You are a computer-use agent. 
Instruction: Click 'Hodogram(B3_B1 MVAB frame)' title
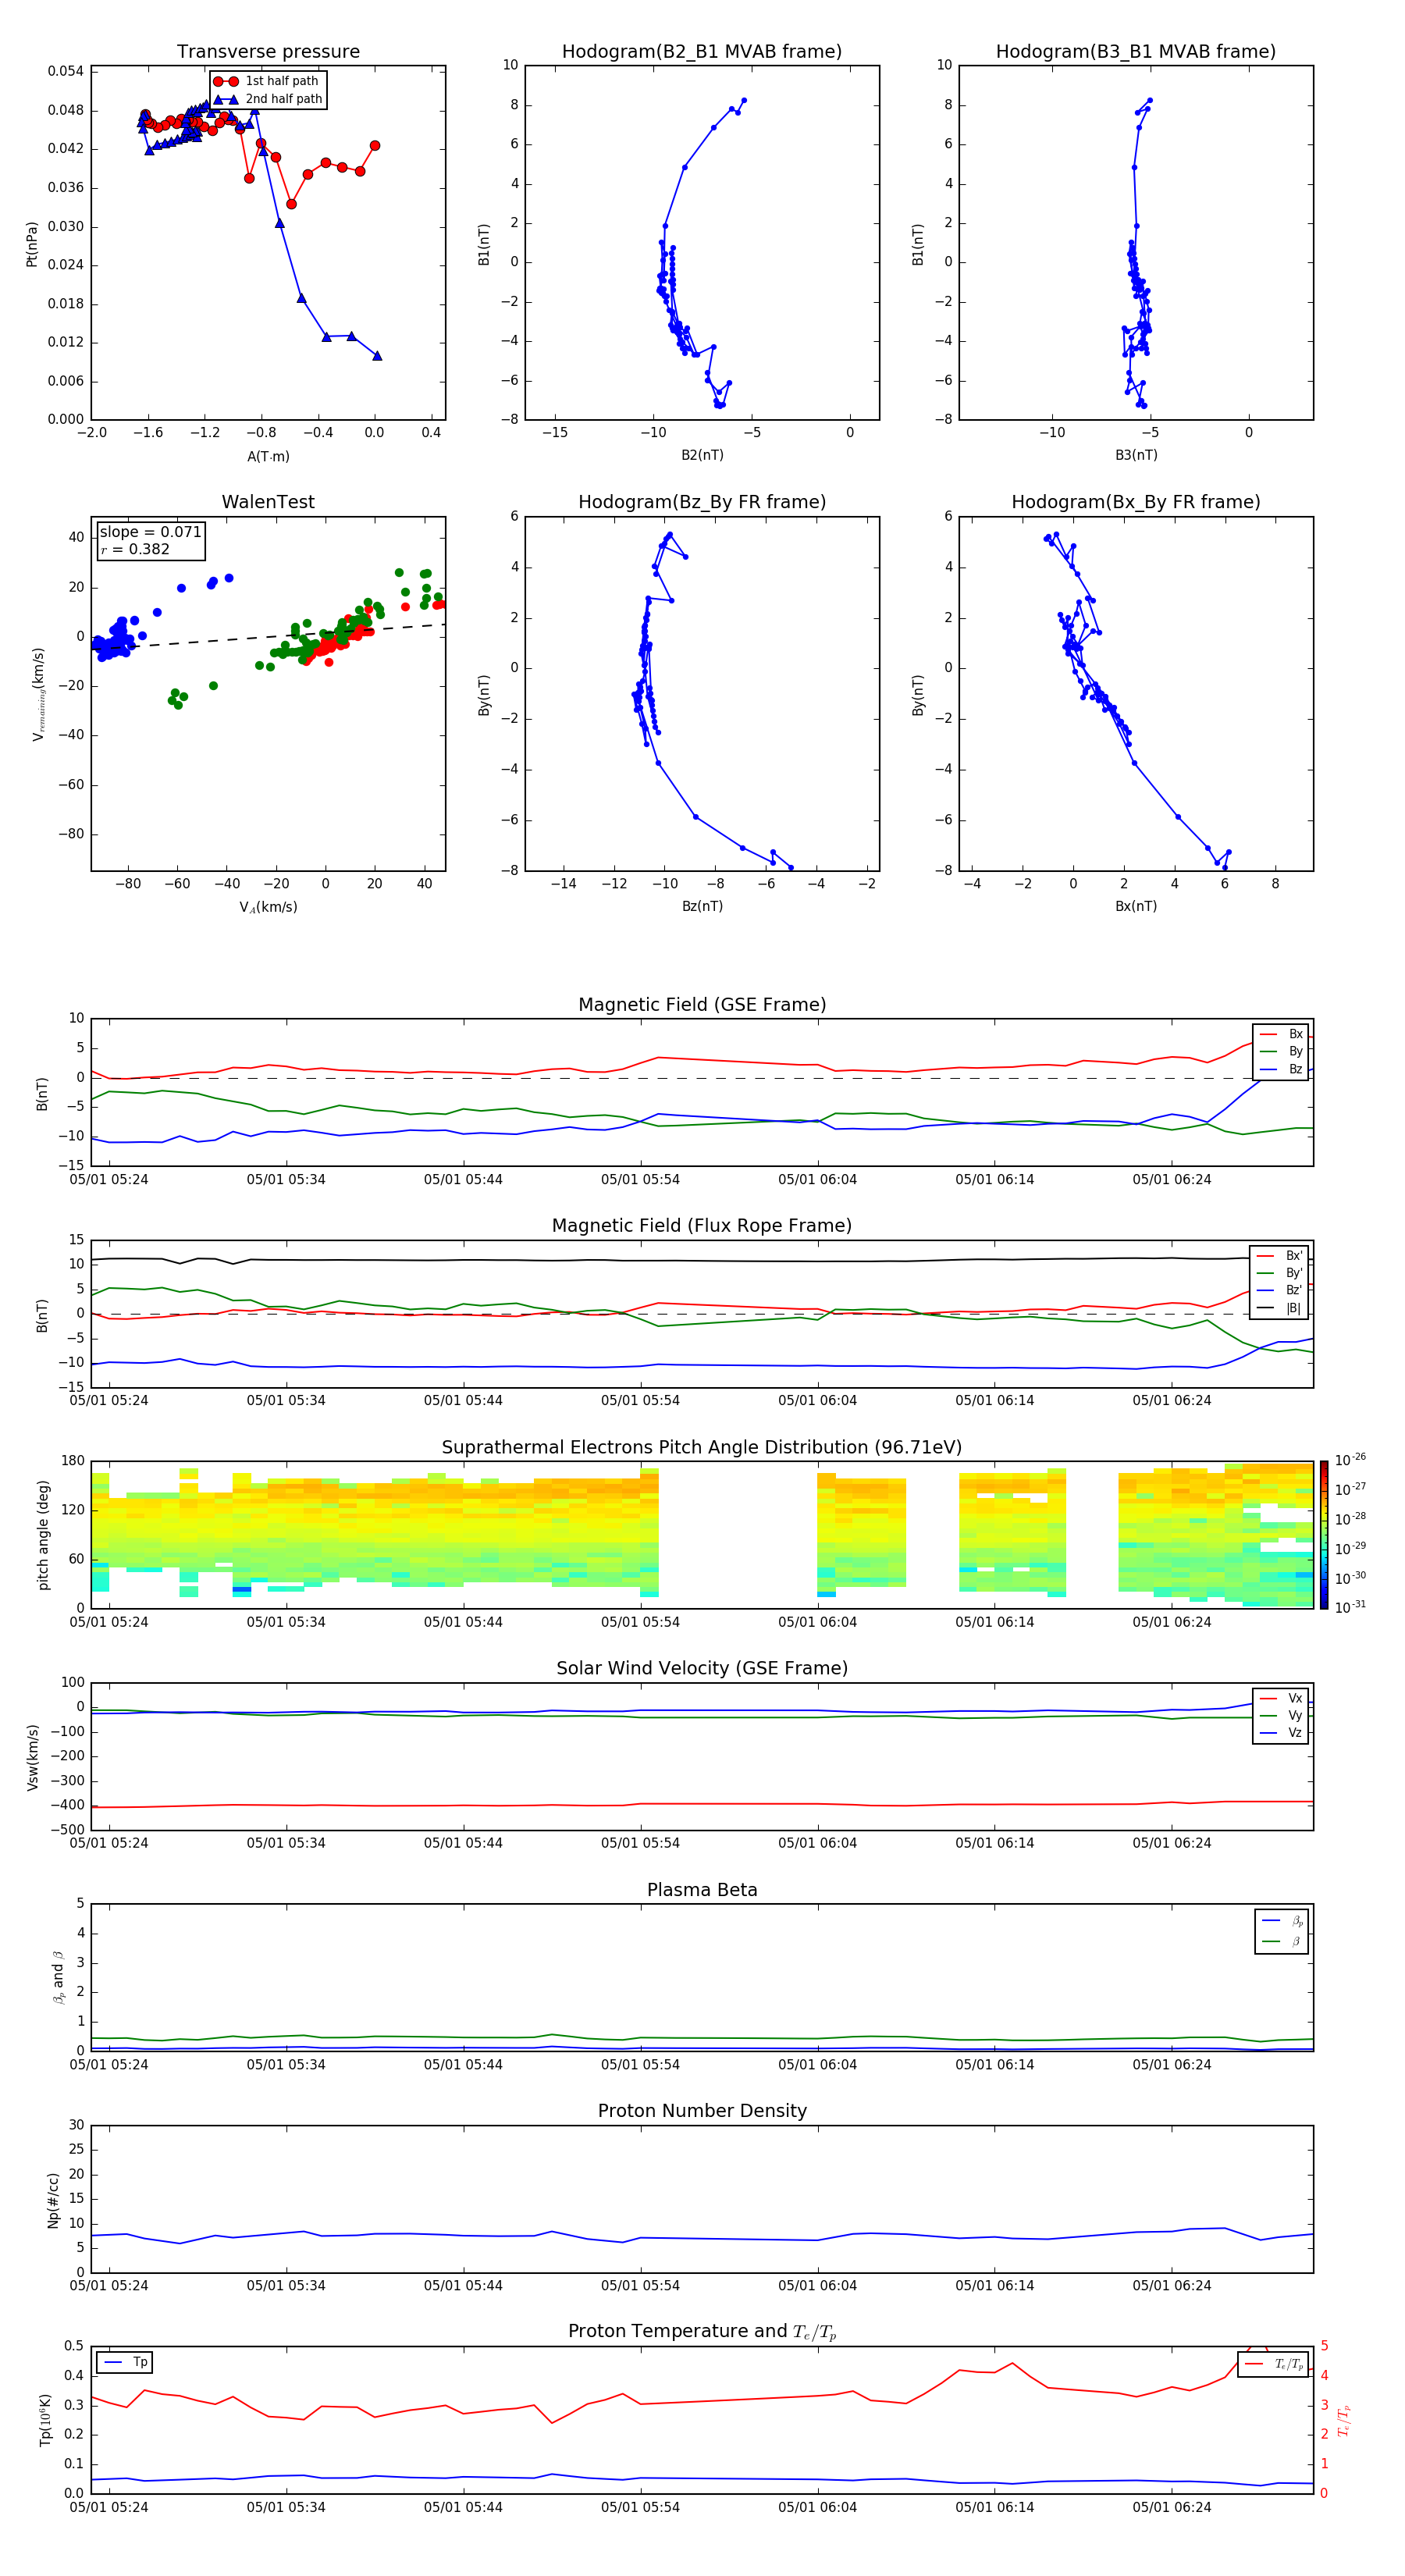click(1136, 52)
